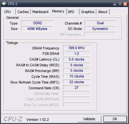Select the Mainboard tab

[40, 12]
